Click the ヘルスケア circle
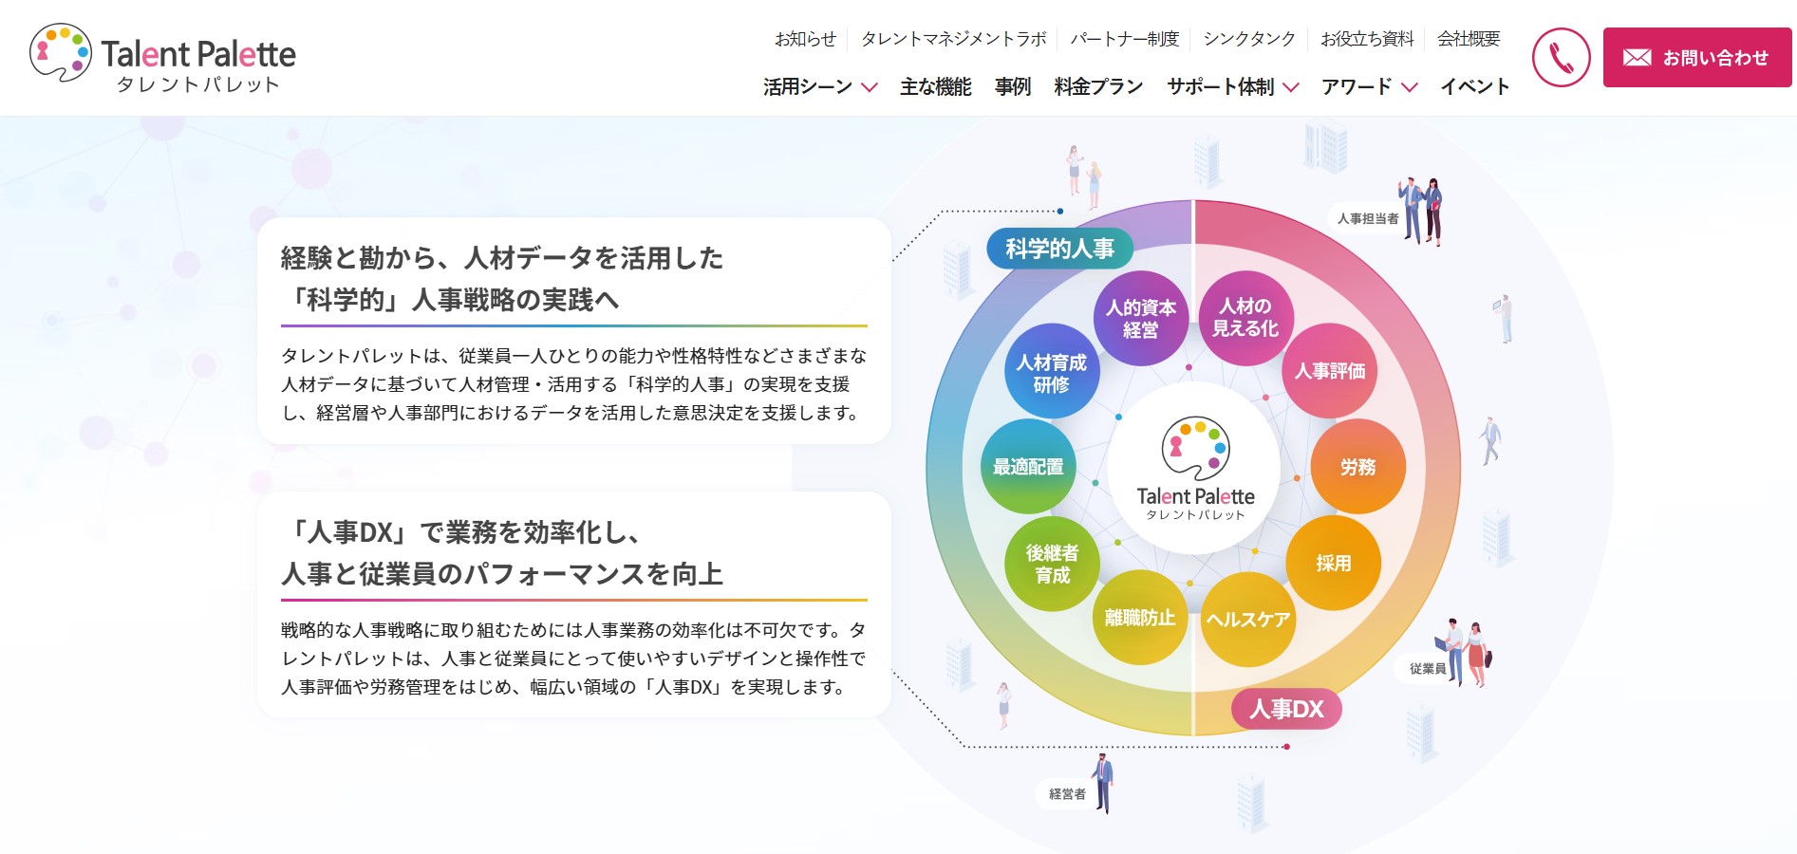1797x854 pixels. (1248, 619)
